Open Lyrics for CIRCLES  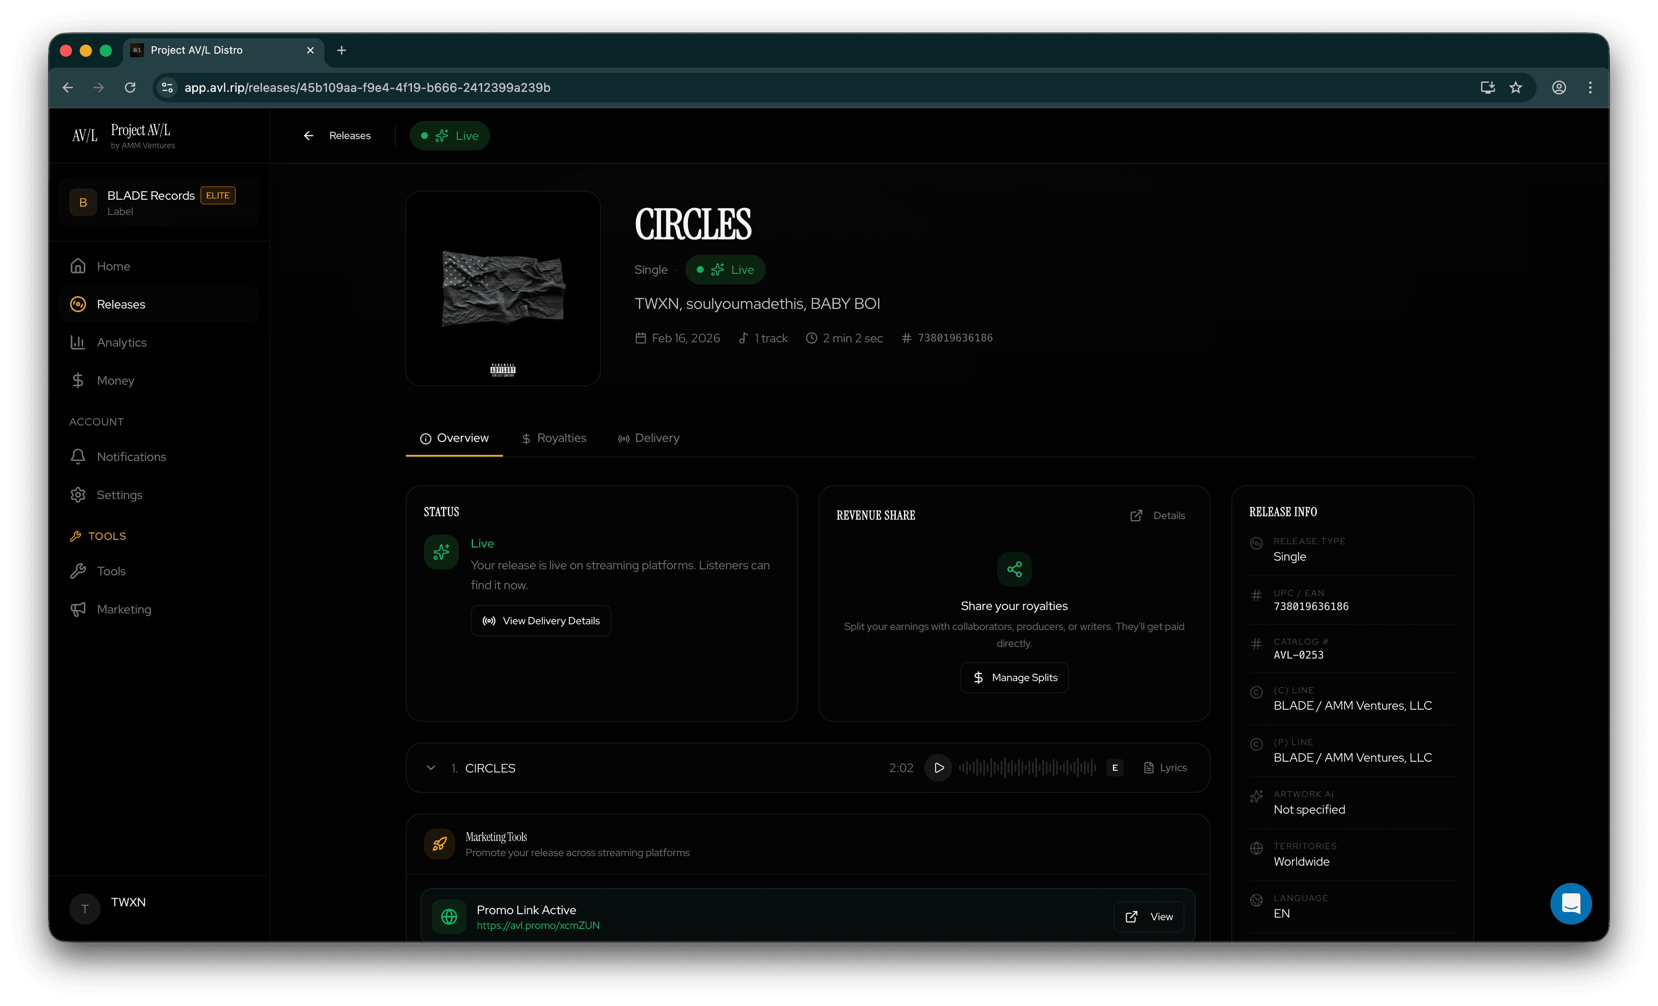click(1165, 768)
